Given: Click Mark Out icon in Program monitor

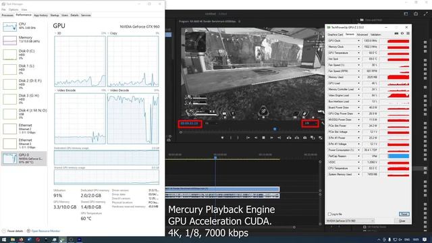Looking at the screenshot, I should [x=238, y=138].
